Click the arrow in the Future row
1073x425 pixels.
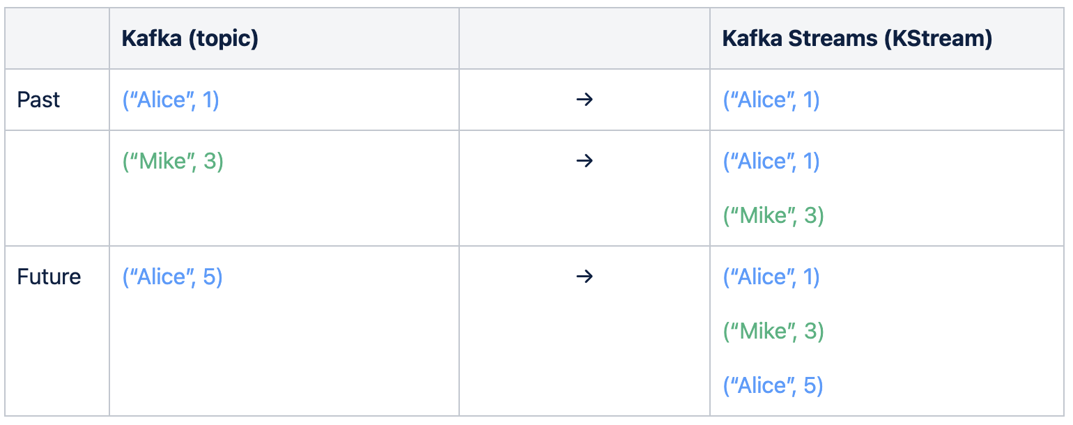(584, 277)
